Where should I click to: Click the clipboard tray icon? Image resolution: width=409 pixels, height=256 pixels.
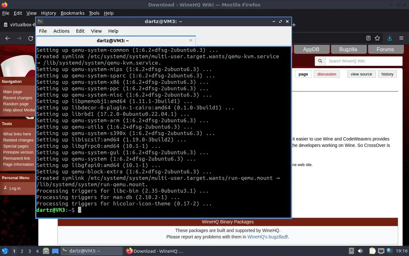[x=372, y=251]
